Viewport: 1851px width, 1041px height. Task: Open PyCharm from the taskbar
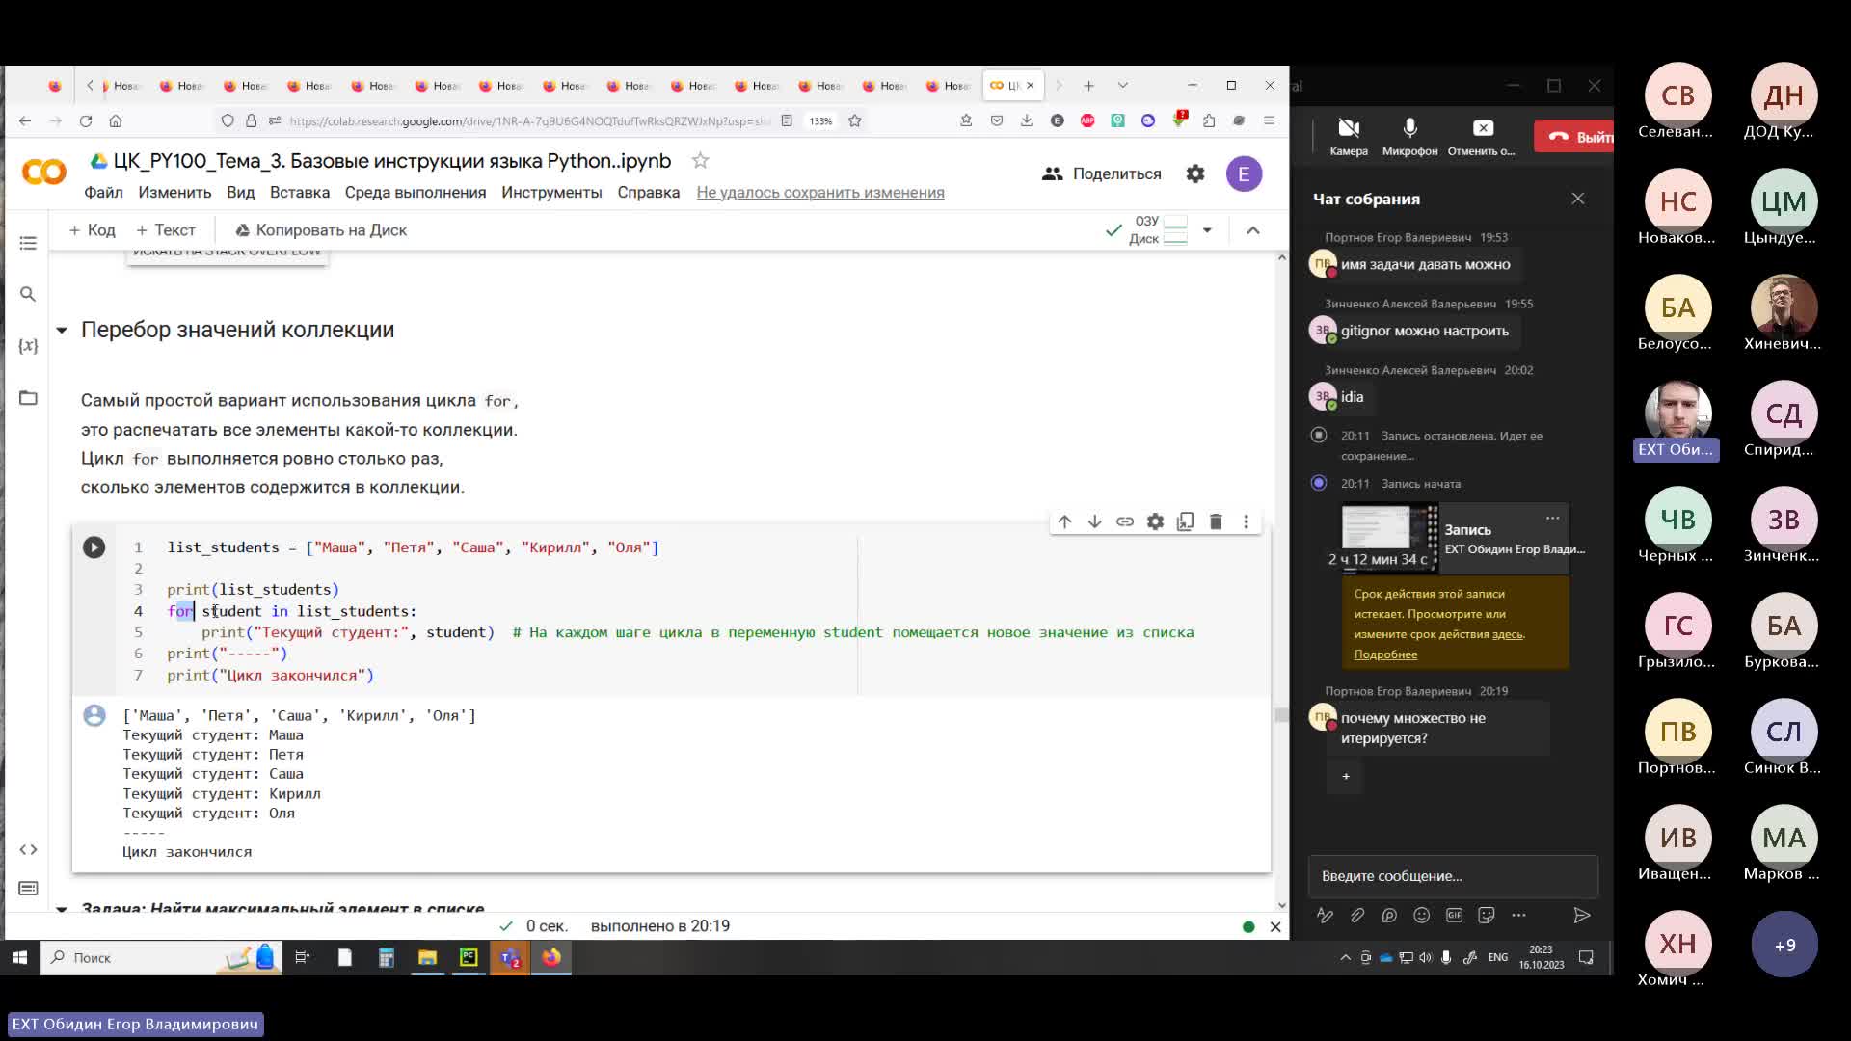tap(469, 957)
